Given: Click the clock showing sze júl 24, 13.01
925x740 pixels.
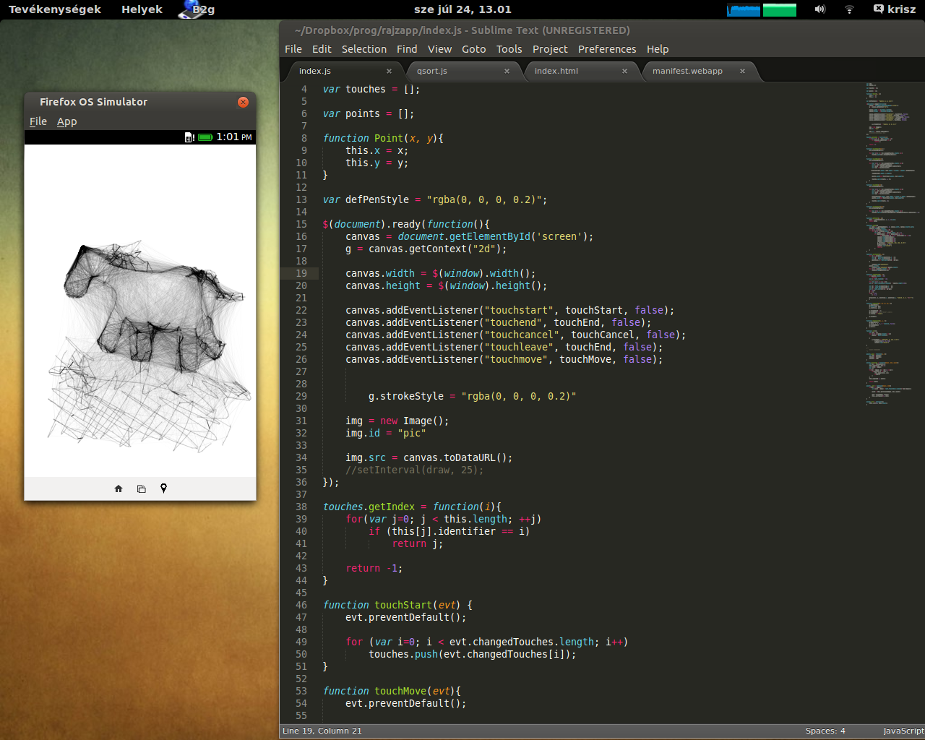Looking at the screenshot, I should (x=462, y=9).
